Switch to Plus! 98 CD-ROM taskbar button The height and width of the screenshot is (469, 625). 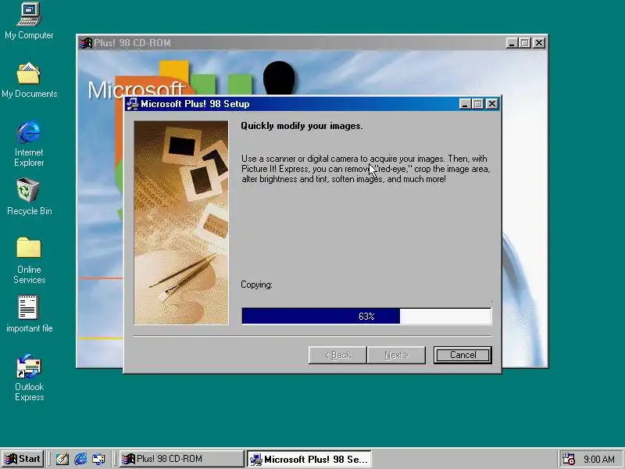tap(181, 459)
